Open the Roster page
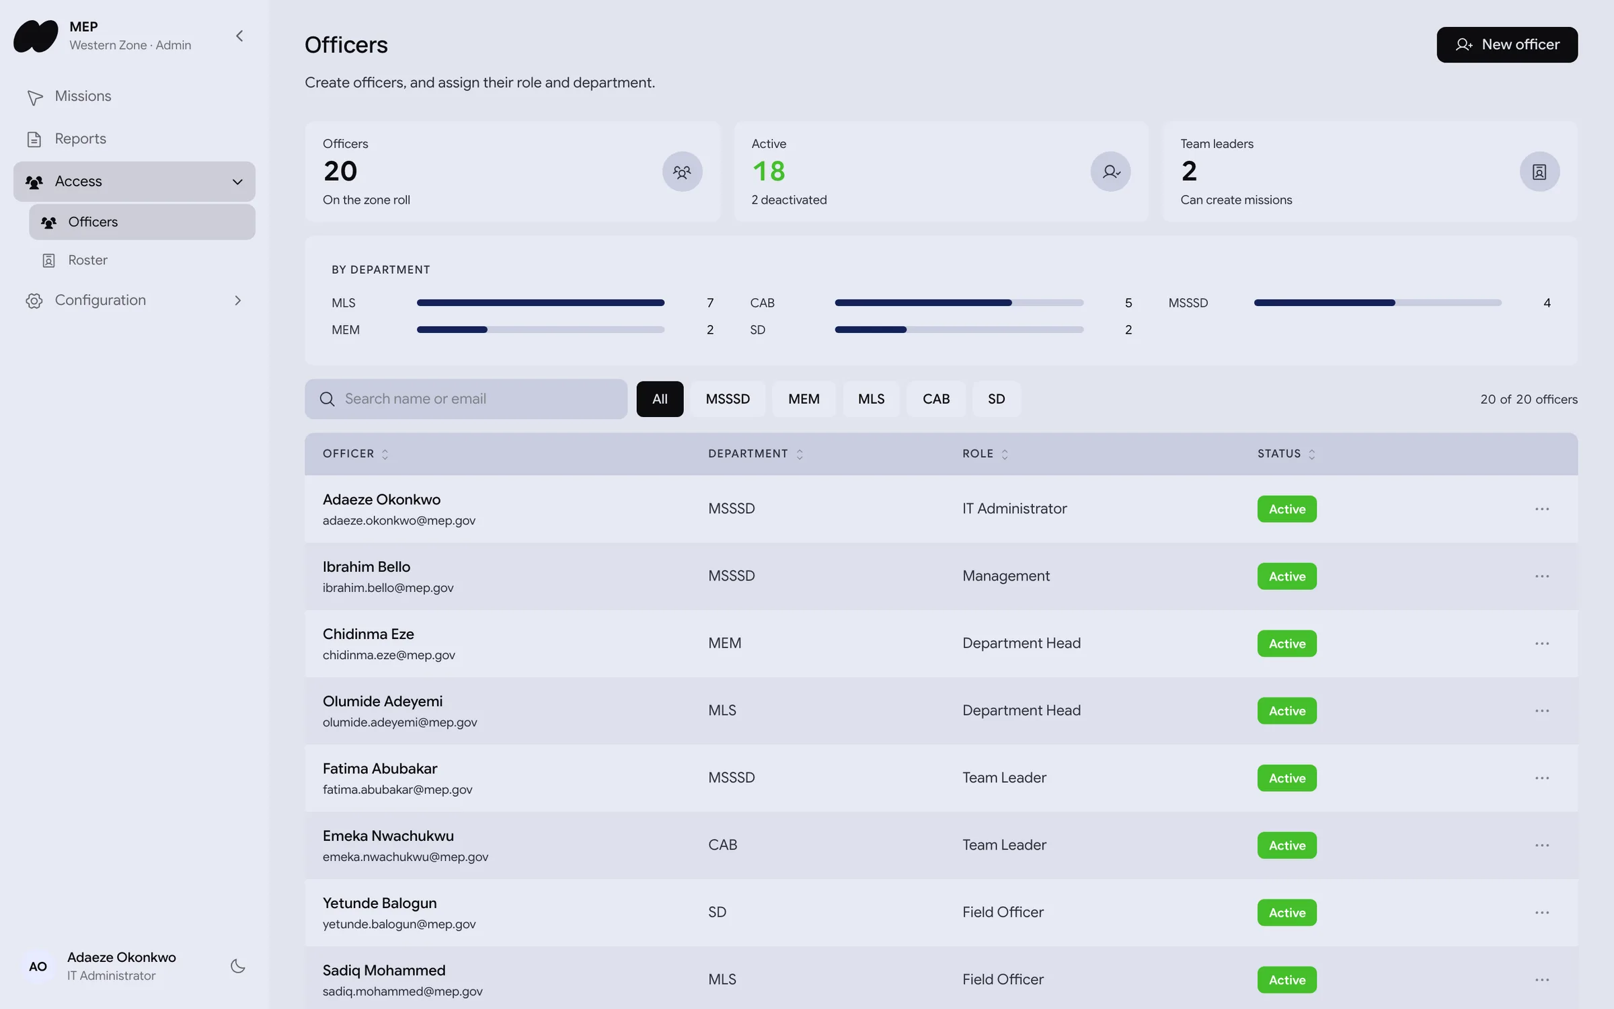Screen dimensions: 1614x1009 coord(142,260)
